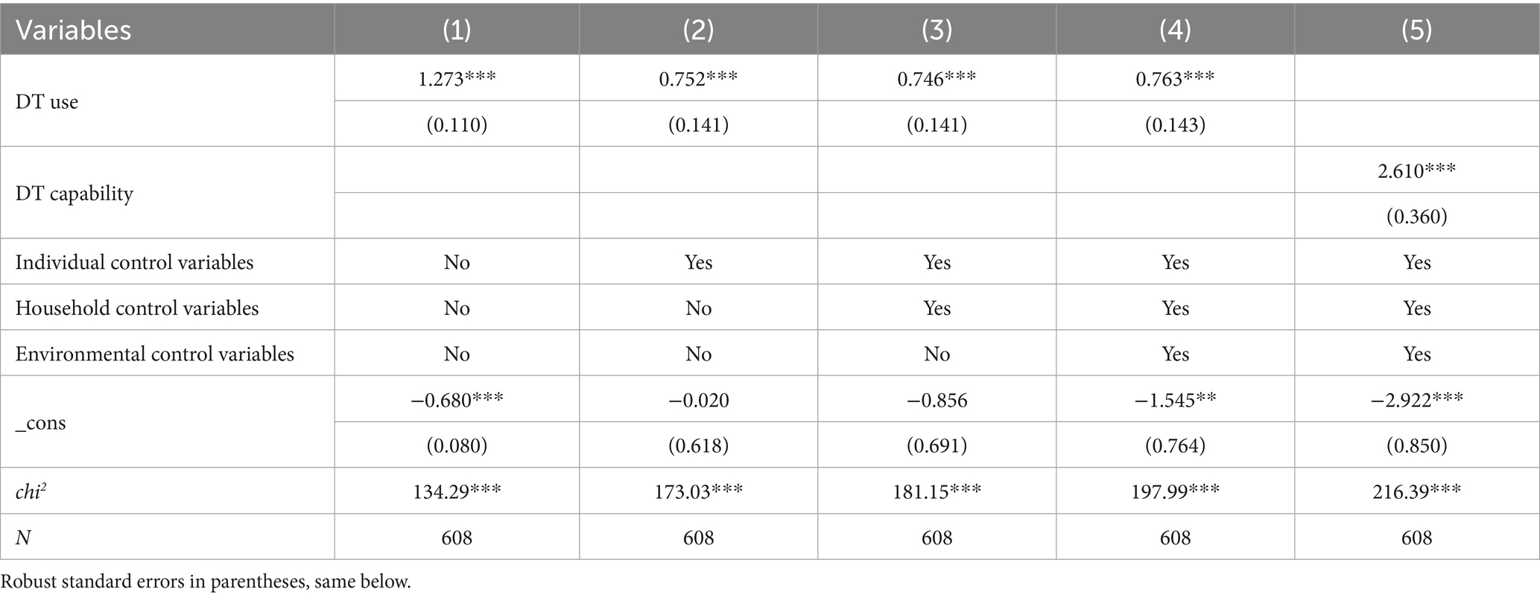Image resolution: width=1540 pixels, height=598 pixels.
Task: Click Individual control variables row label
Action: click(x=134, y=262)
